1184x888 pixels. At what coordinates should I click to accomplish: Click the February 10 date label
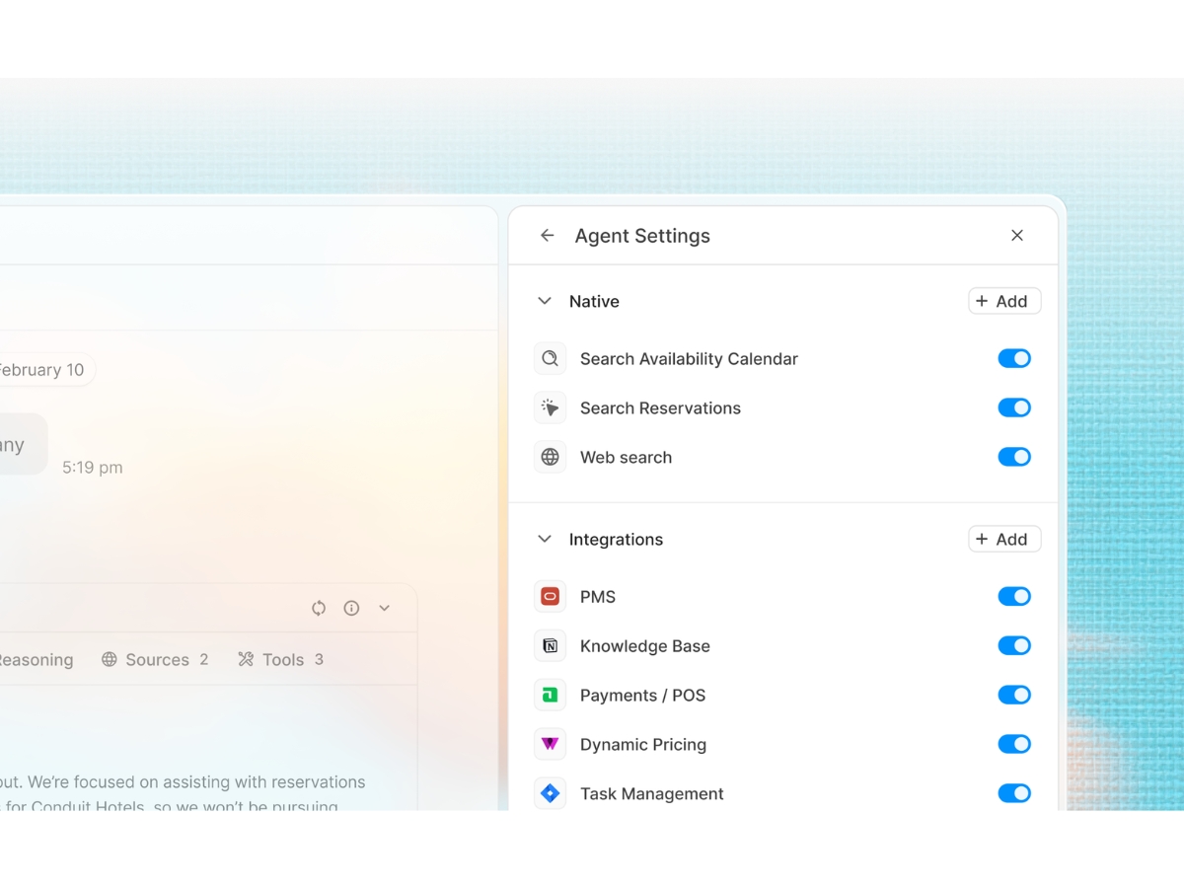coord(41,370)
